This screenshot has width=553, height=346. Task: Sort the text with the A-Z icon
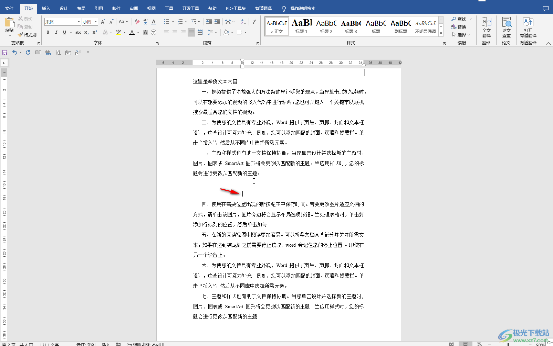[x=243, y=22]
